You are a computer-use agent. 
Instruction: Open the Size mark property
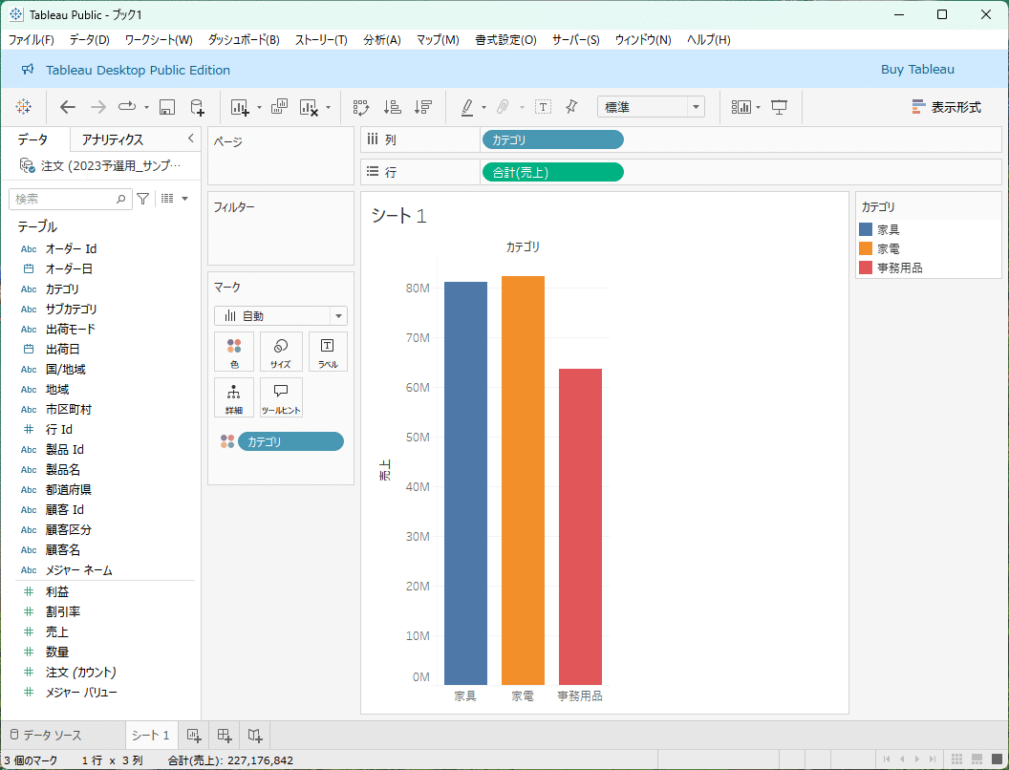click(x=280, y=352)
